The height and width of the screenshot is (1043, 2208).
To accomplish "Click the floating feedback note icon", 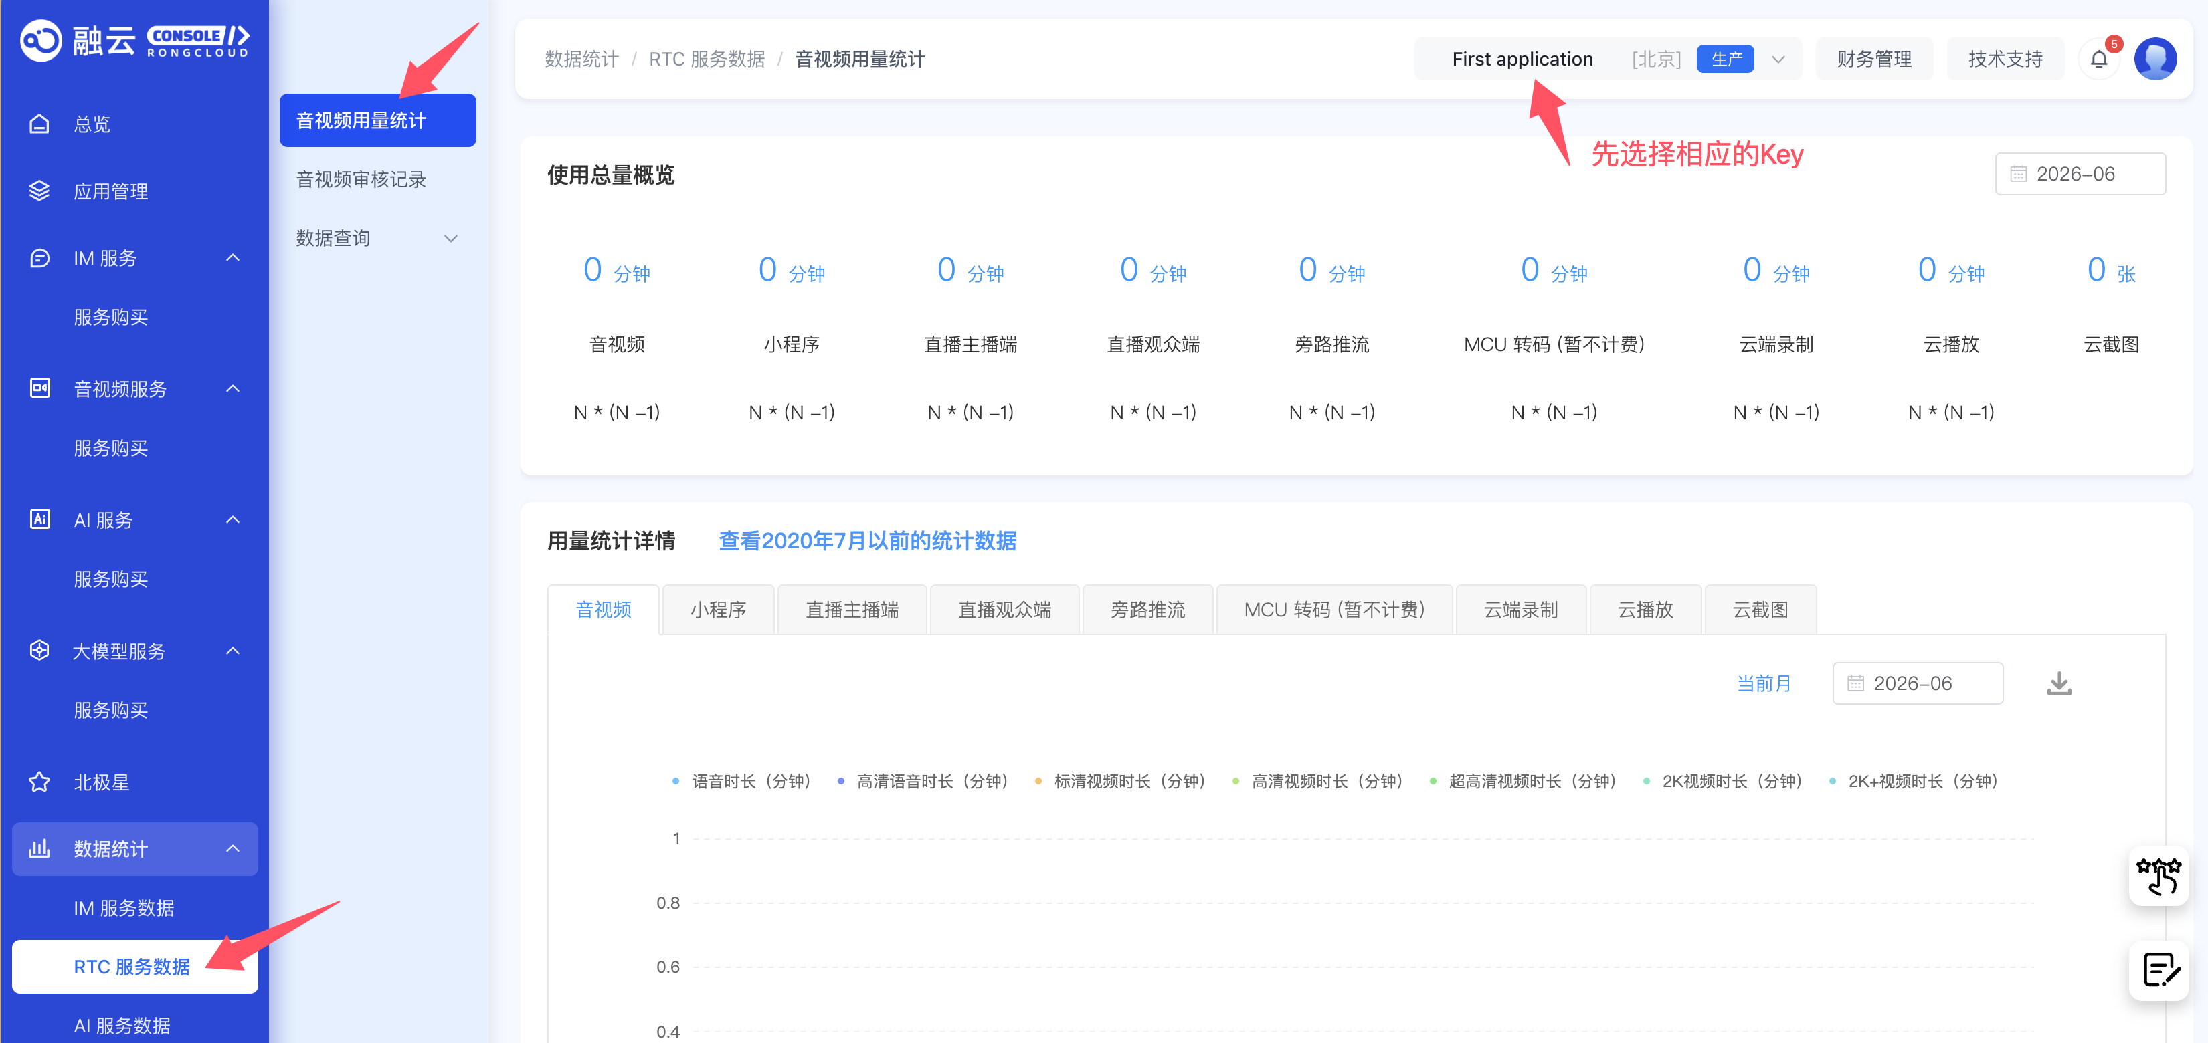I will [x=2158, y=970].
